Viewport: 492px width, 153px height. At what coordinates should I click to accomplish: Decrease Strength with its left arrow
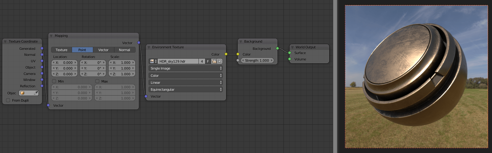(x=243, y=60)
